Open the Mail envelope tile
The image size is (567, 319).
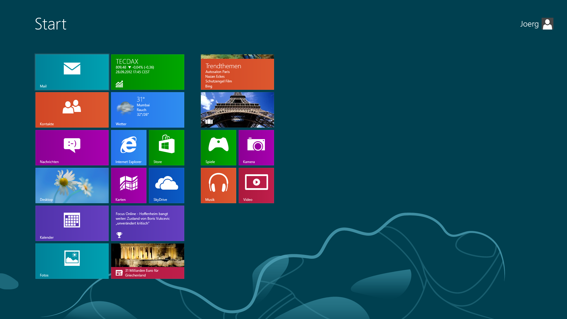tap(72, 72)
